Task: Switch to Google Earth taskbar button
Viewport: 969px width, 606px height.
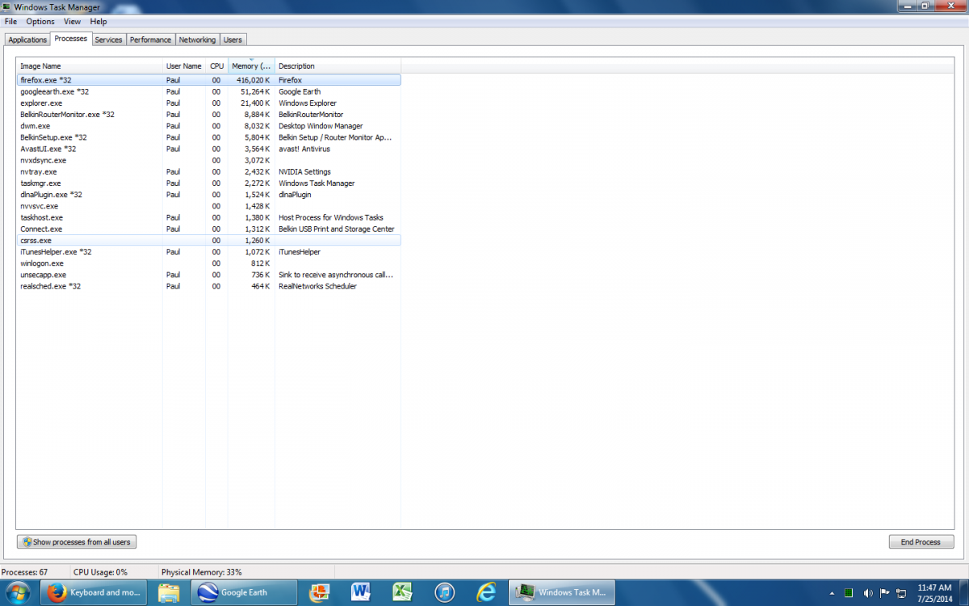Action: pos(245,592)
